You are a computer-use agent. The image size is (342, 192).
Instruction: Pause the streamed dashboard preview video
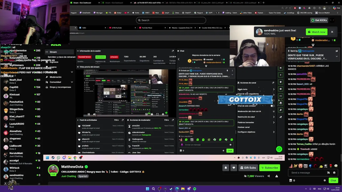pyautogui.click(x=89, y=114)
